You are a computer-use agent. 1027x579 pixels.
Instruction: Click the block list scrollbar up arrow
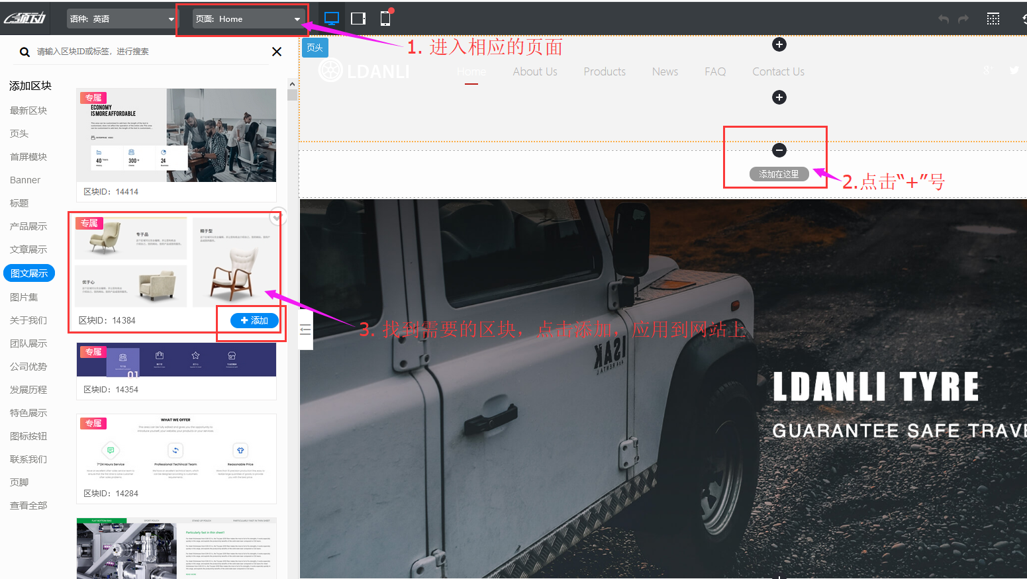292,84
